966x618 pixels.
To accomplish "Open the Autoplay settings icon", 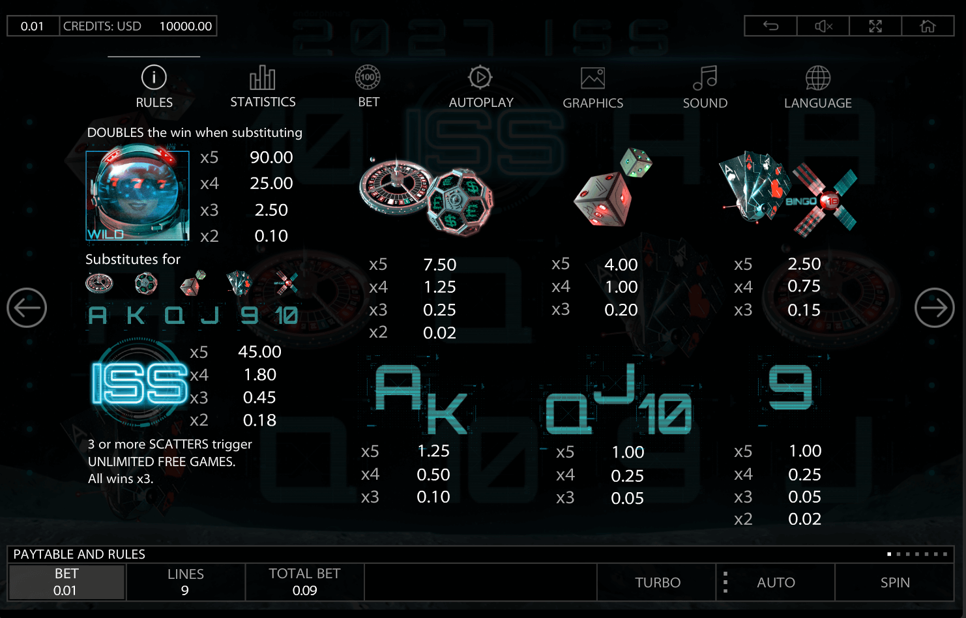I will pyautogui.click(x=480, y=78).
